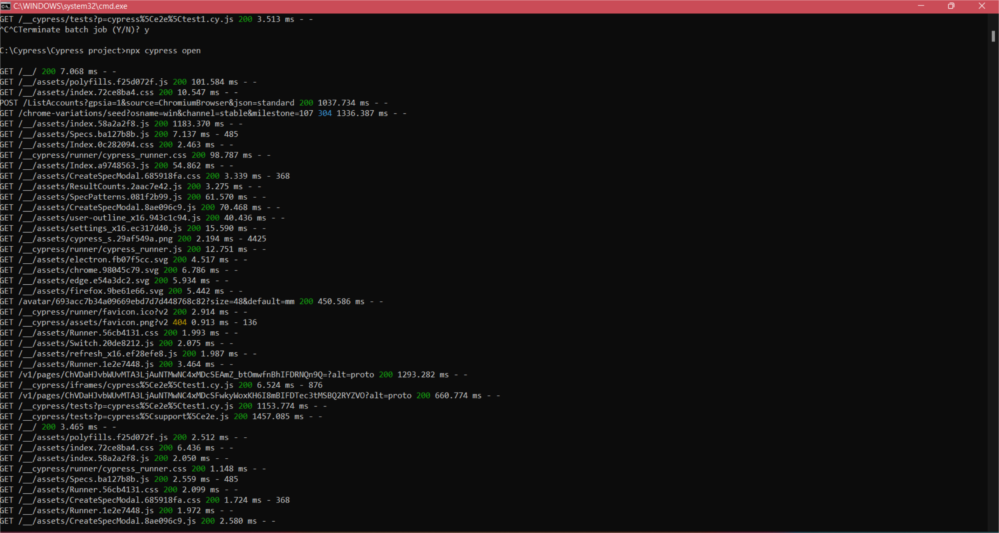Click the Runner.56cb4131.css 2.099 ms line
Screen dimensions: 999x533
(119, 490)
